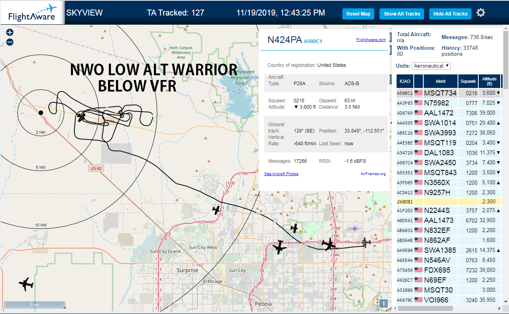
Task: Select large aircraft icon near exit 17
Action: tap(279, 248)
